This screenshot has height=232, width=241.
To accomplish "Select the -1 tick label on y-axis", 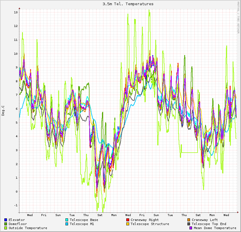I will pyautogui.click(x=16, y=205).
